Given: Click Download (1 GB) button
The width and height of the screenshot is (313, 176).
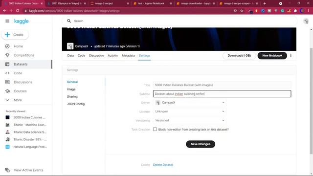Looking at the screenshot, I should 239,56.
